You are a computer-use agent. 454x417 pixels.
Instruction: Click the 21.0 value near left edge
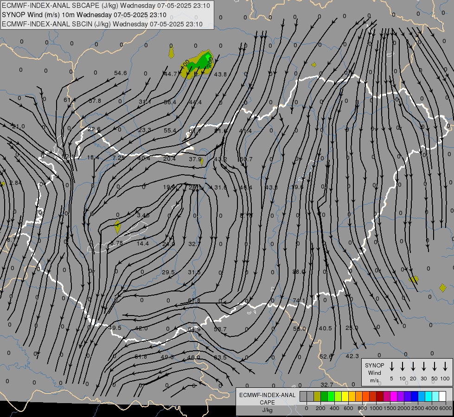(19, 126)
